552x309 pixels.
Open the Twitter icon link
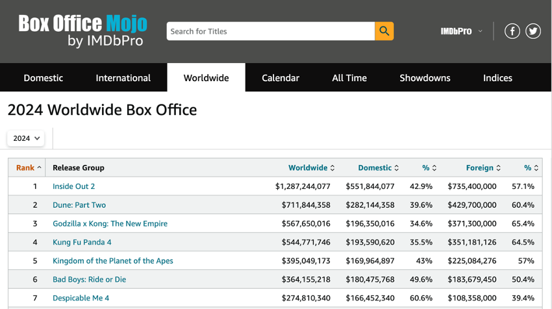[x=533, y=31]
